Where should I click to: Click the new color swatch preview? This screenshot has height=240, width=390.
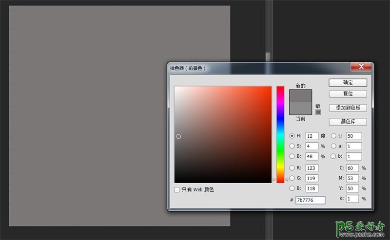coord(300,96)
